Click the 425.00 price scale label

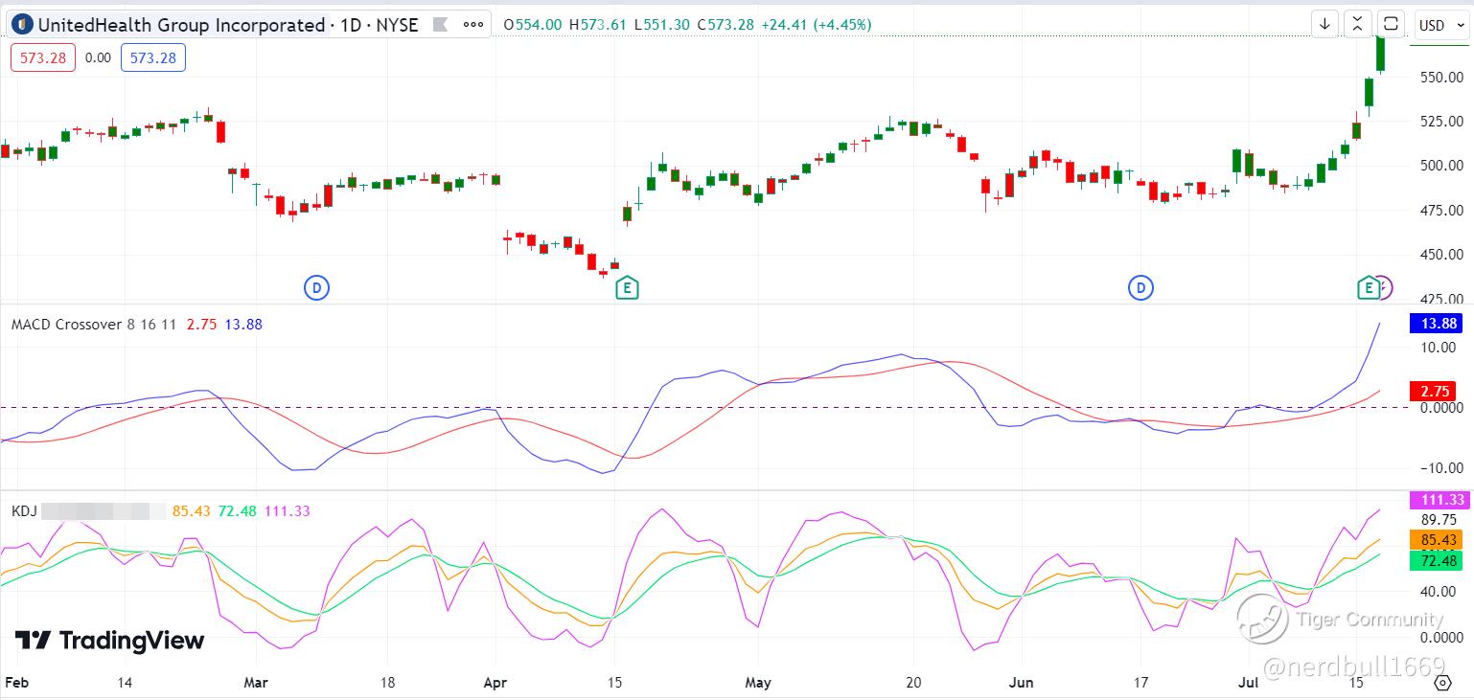(x=1441, y=299)
